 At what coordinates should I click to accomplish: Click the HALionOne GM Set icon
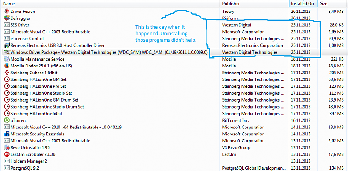coord(7,79)
